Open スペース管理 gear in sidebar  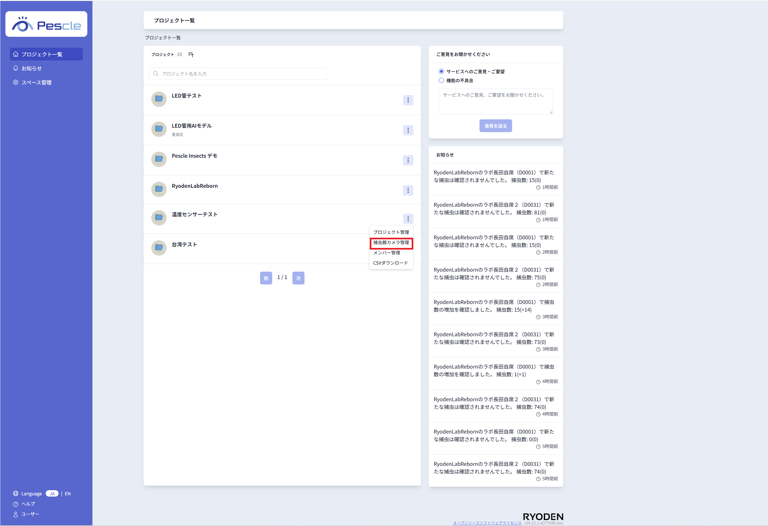[x=16, y=82]
